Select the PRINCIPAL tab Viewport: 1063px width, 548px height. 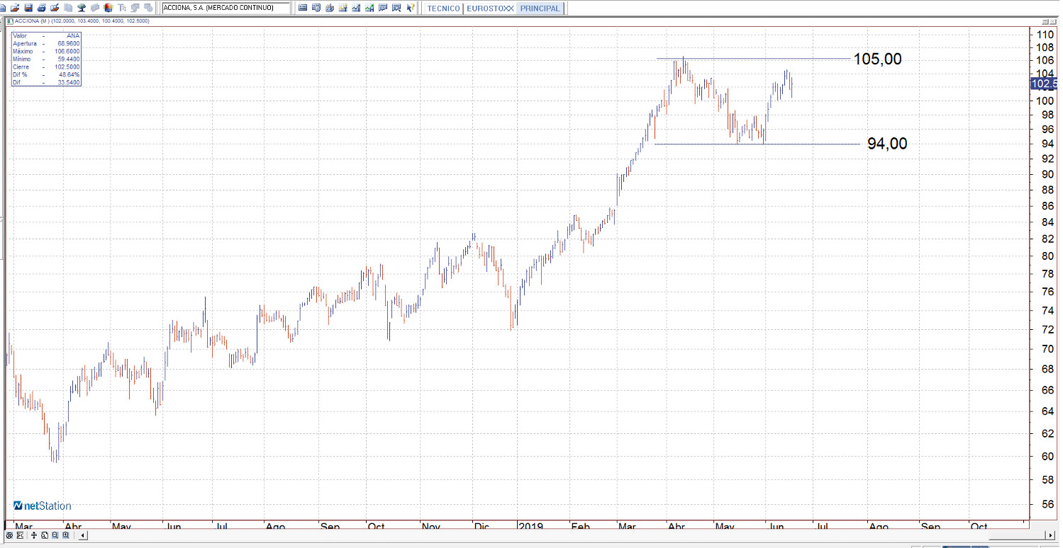pyautogui.click(x=540, y=8)
